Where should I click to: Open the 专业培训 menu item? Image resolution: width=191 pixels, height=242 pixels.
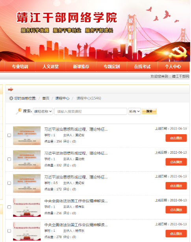(20, 66)
